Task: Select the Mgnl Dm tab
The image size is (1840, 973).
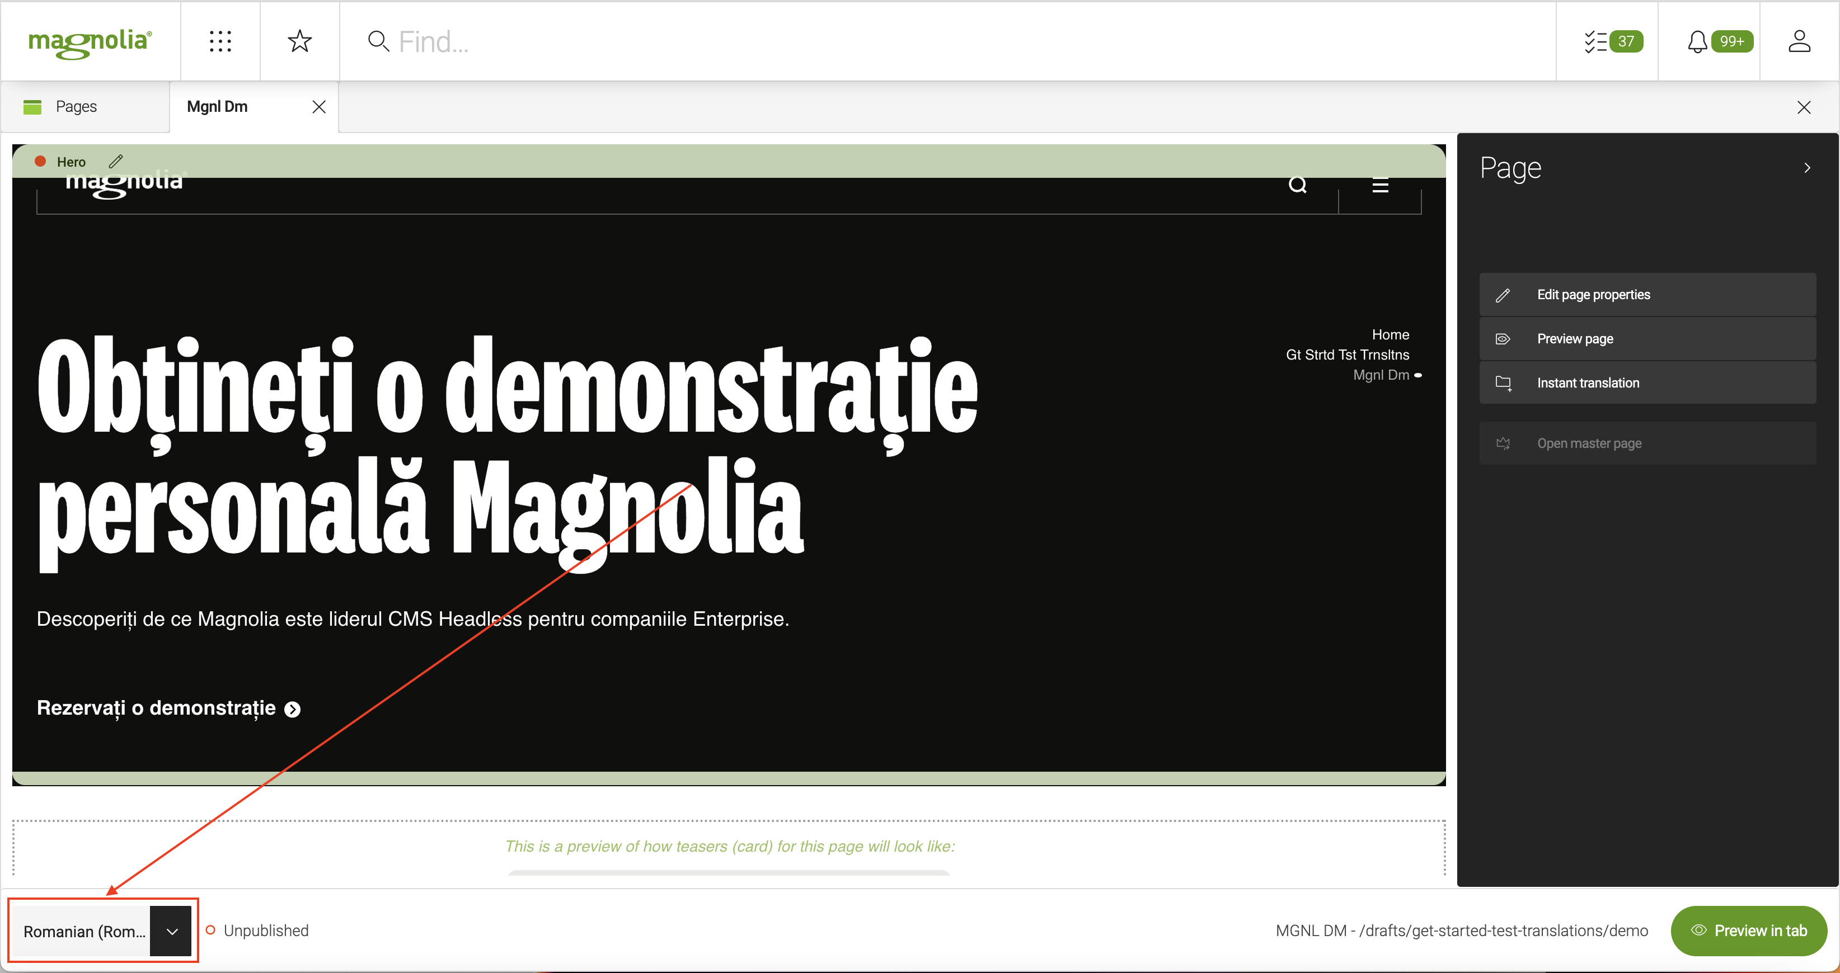Action: click(217, 106)
